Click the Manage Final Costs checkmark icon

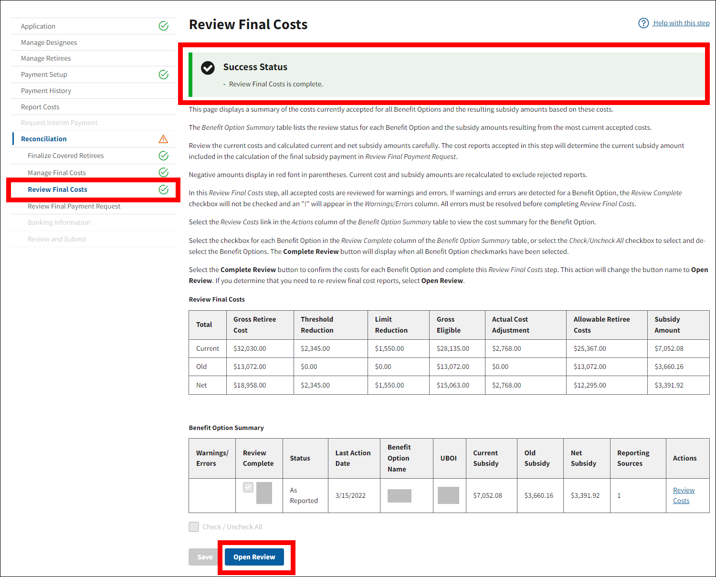tap(163, 172)
